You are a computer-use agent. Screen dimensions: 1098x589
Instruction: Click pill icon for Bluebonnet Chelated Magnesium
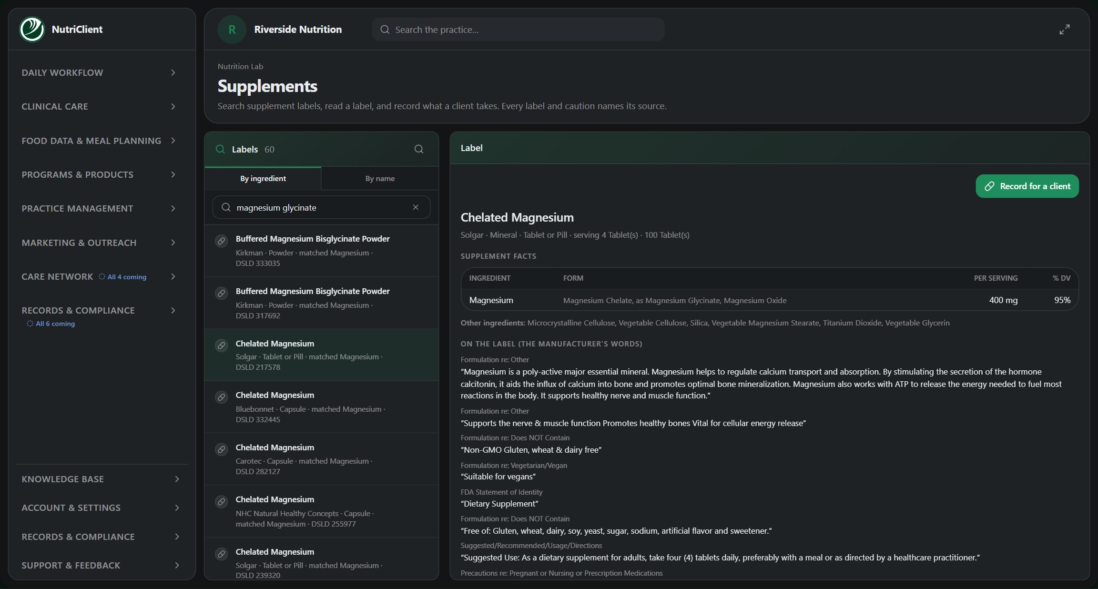(222, 397)
